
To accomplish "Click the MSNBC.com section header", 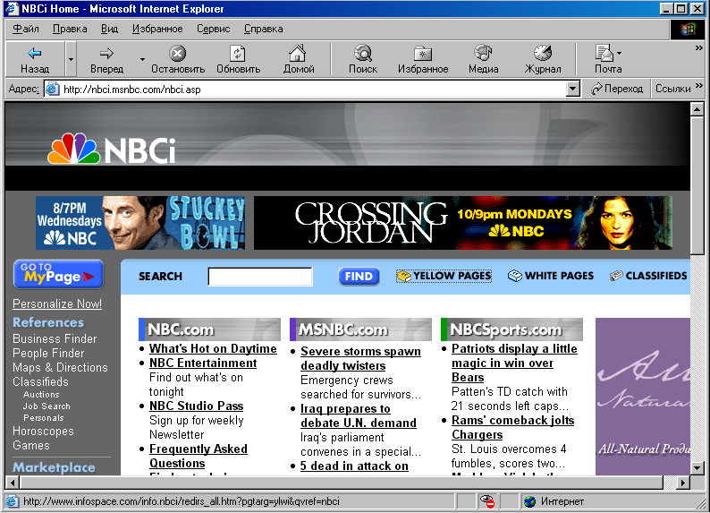I will coord(360,329).
